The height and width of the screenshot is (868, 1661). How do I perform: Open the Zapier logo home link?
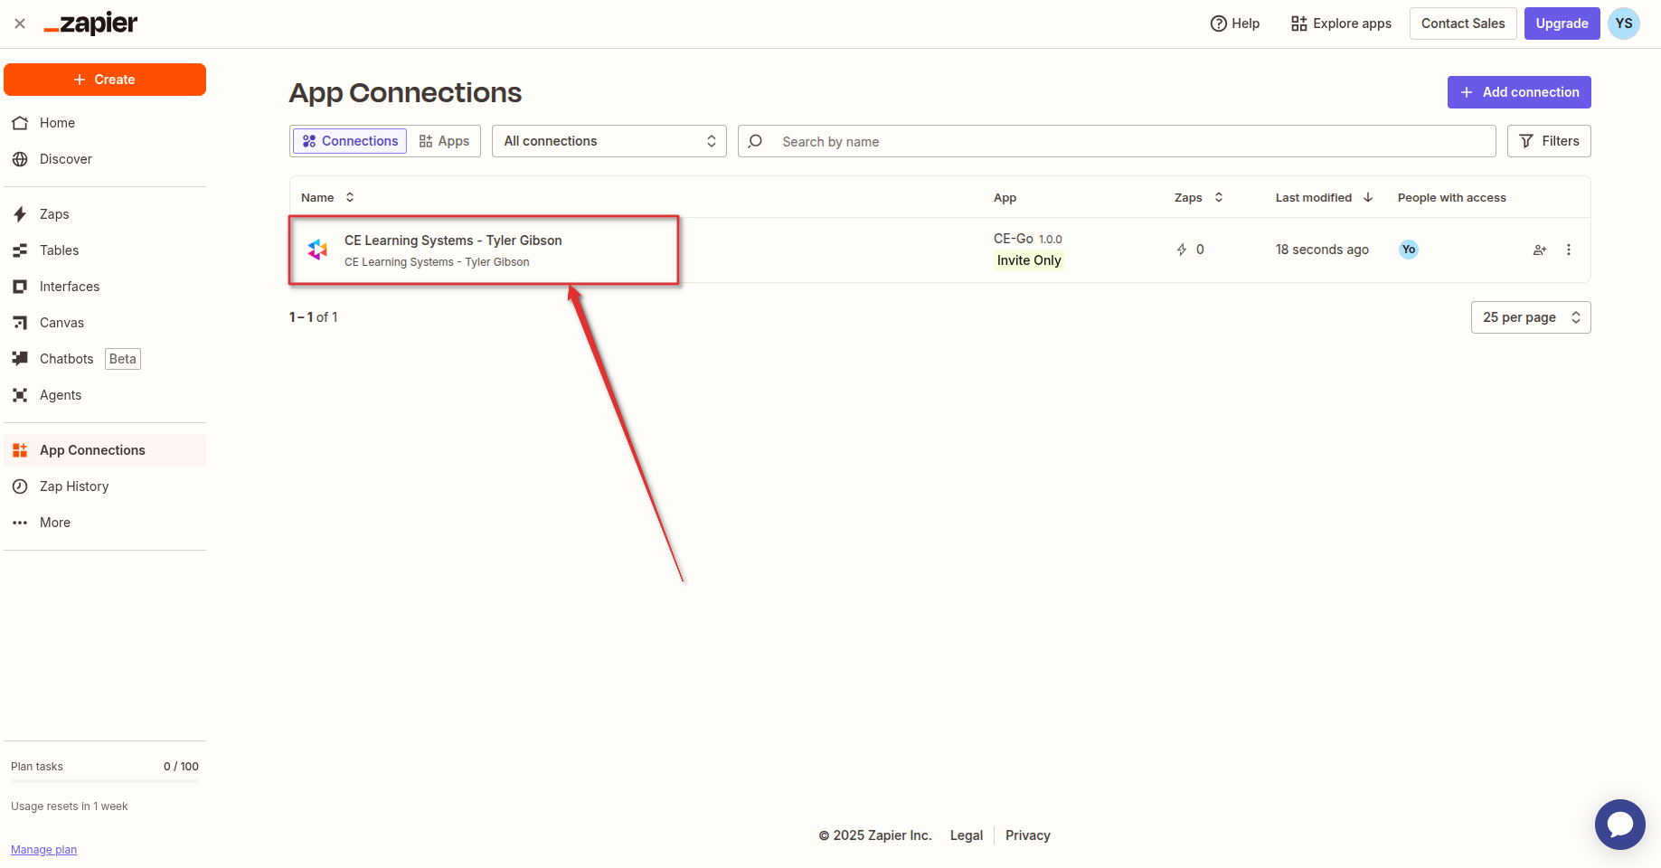coord(91,24)
